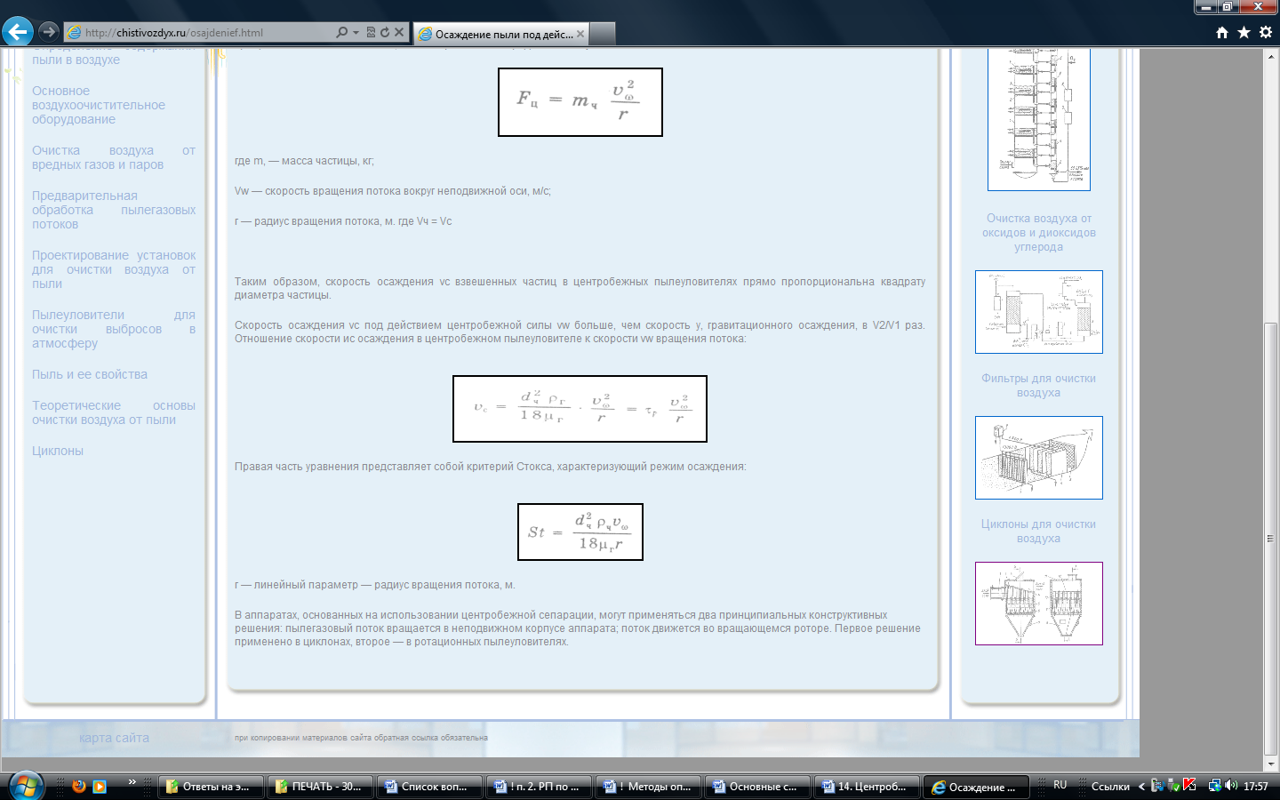Image resolution: width=1280 pixels, height=800 pixels.
Task: Click the text 'где m, — масса частицы, кг;'
Action: click(304, 161)
